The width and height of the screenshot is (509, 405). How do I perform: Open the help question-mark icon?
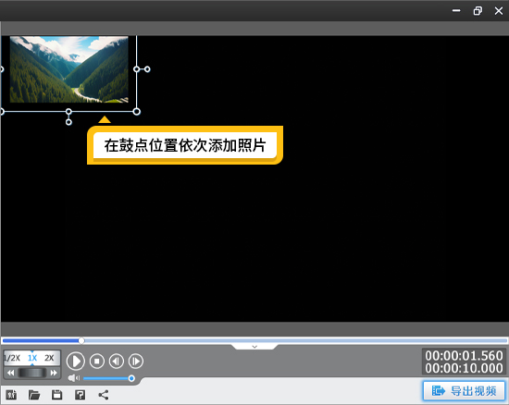pos(80,395)
